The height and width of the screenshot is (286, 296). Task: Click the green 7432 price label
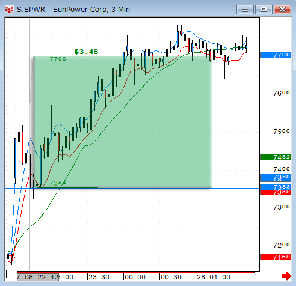[x=276, y=157]
